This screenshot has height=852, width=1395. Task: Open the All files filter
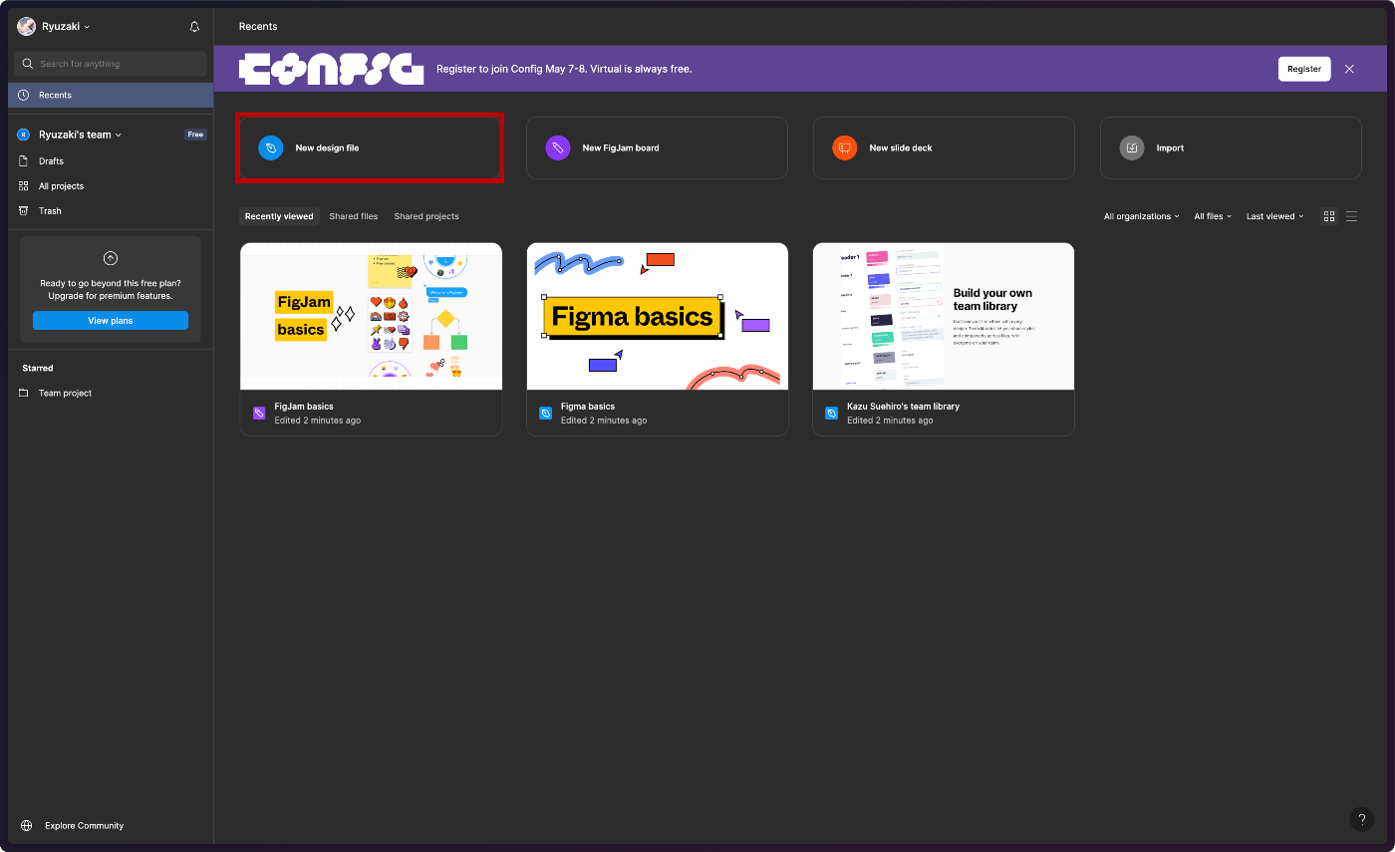click(1213, 216)
